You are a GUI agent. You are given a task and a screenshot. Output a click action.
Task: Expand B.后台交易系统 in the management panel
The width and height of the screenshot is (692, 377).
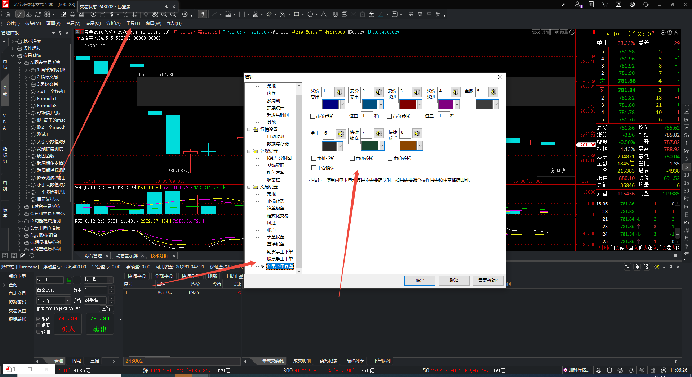pos(19,206)
